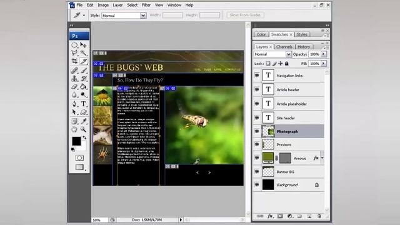This screenshot has width=400, height=225.
Task: Delete layer using trash icon
Action: 319,216
